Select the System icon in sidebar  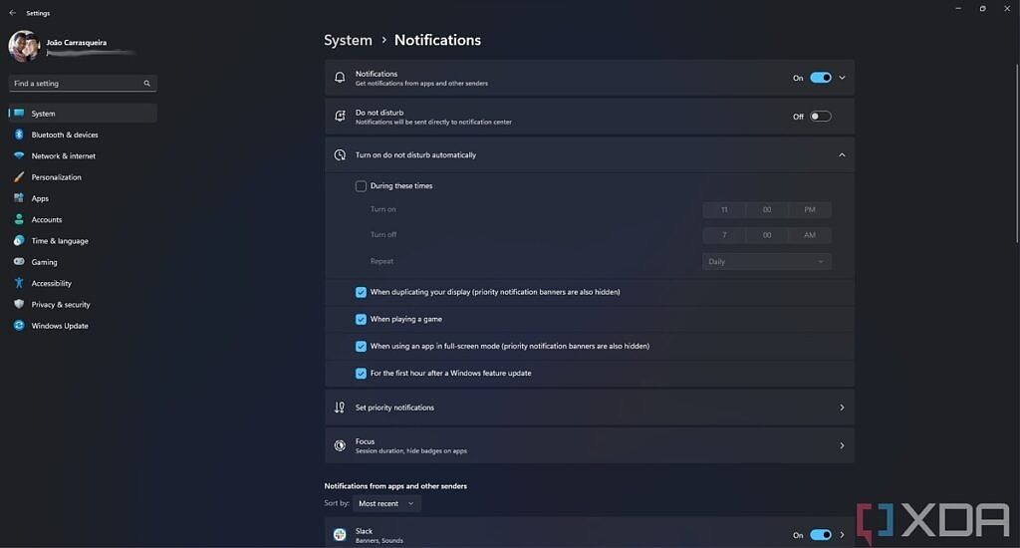(19, 114)
